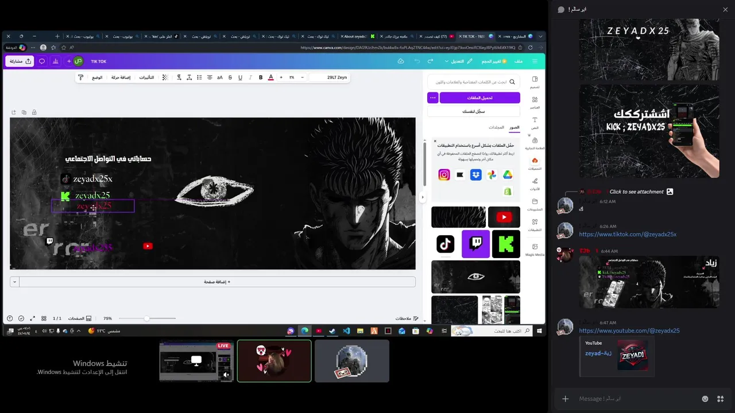Screen dimensions: 735x413
Task: Open the النص (Text) sidebar panel
Action: click(x=535, y=123)
